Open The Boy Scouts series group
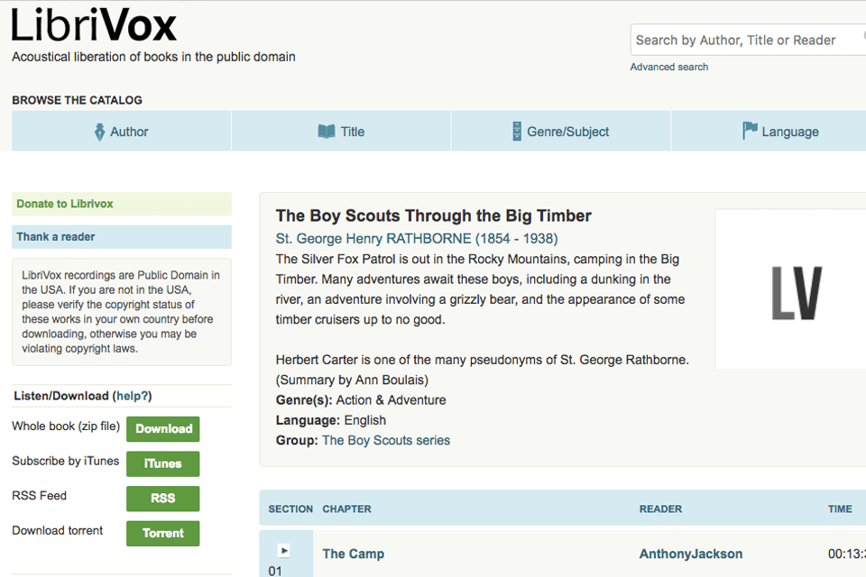866x577 pixels. coord(386,441)
